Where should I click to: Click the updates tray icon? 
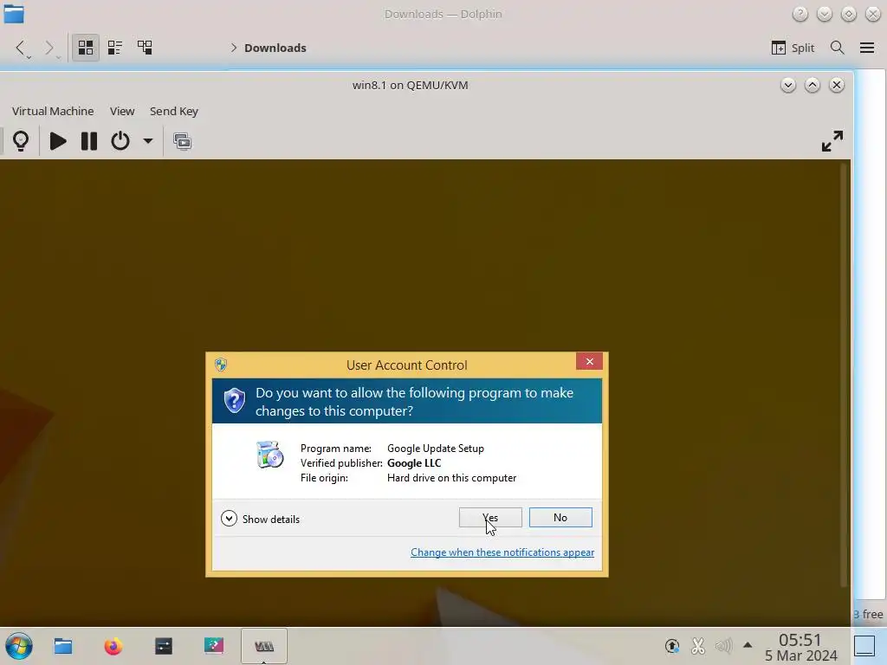tap(672, 645)
